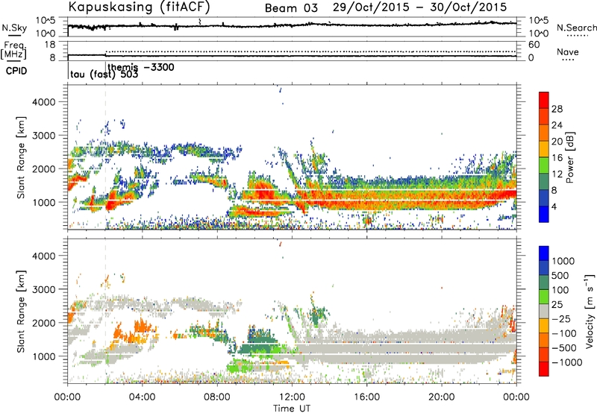Click the '18' frequency tick label
This screenshot has height=413, width=597.
pos(50,45)
